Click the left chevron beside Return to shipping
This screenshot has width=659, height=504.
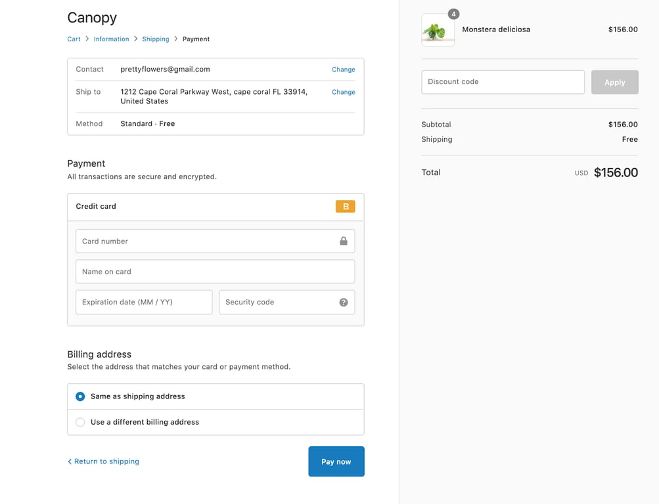pos(70,462)
